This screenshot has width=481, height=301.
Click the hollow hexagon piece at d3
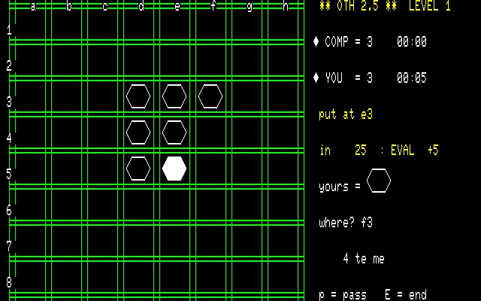tap(138, 96)
